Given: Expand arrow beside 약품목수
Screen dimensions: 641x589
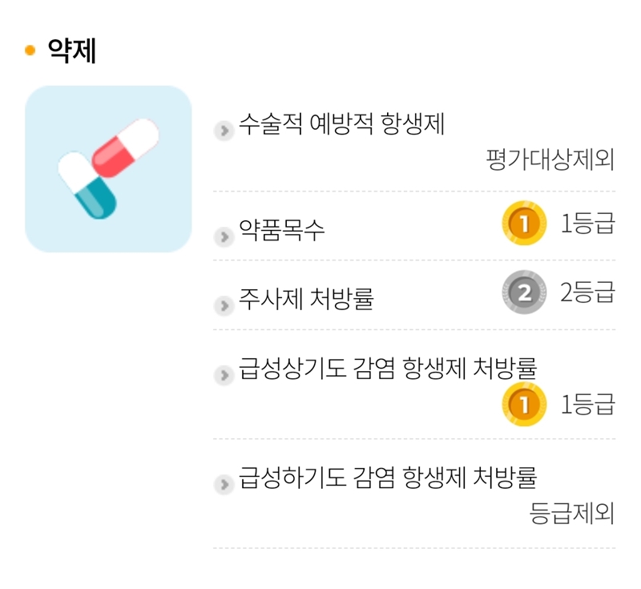Looking at the screenshot, I should [x=224, y=236].
